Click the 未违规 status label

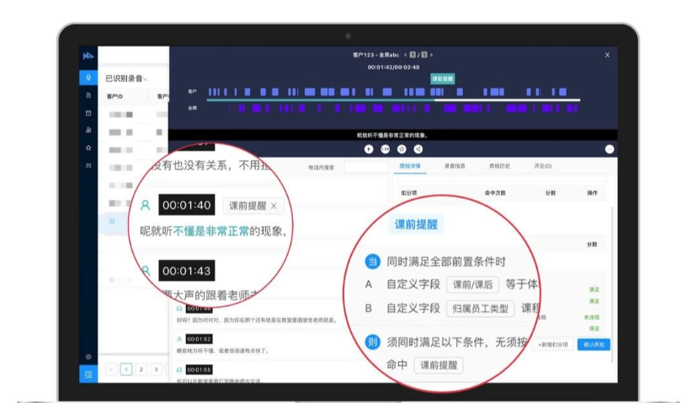[x=592, y=317]
